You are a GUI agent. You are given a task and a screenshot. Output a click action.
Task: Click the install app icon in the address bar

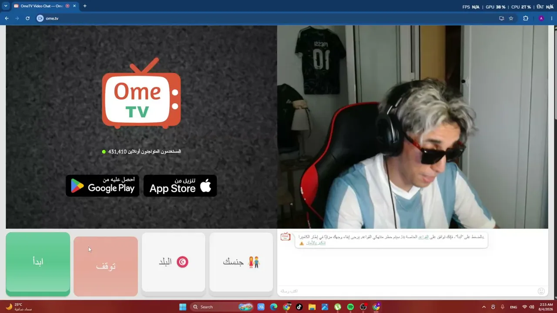(501, 18)
